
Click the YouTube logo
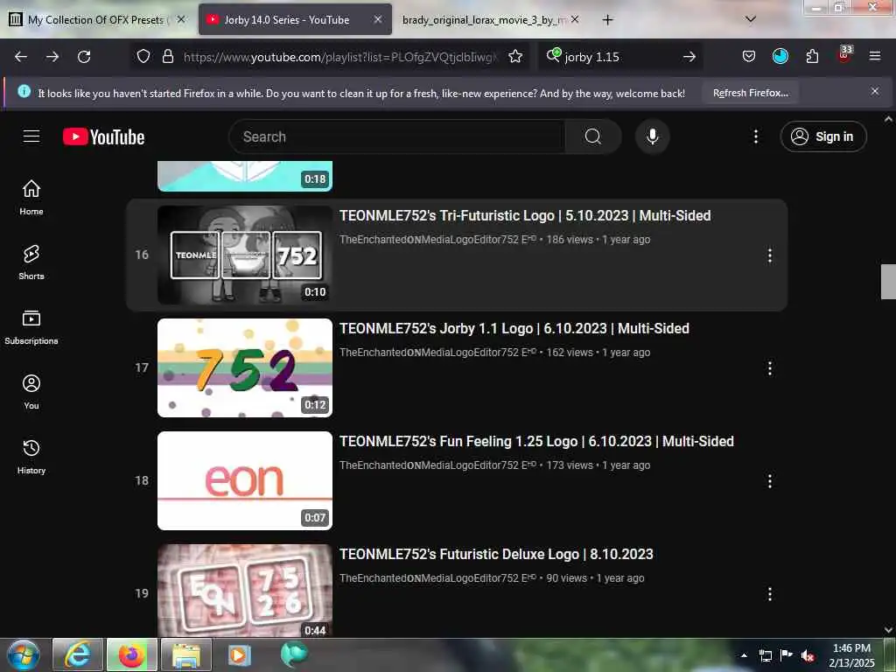click(x=103, y=136)
